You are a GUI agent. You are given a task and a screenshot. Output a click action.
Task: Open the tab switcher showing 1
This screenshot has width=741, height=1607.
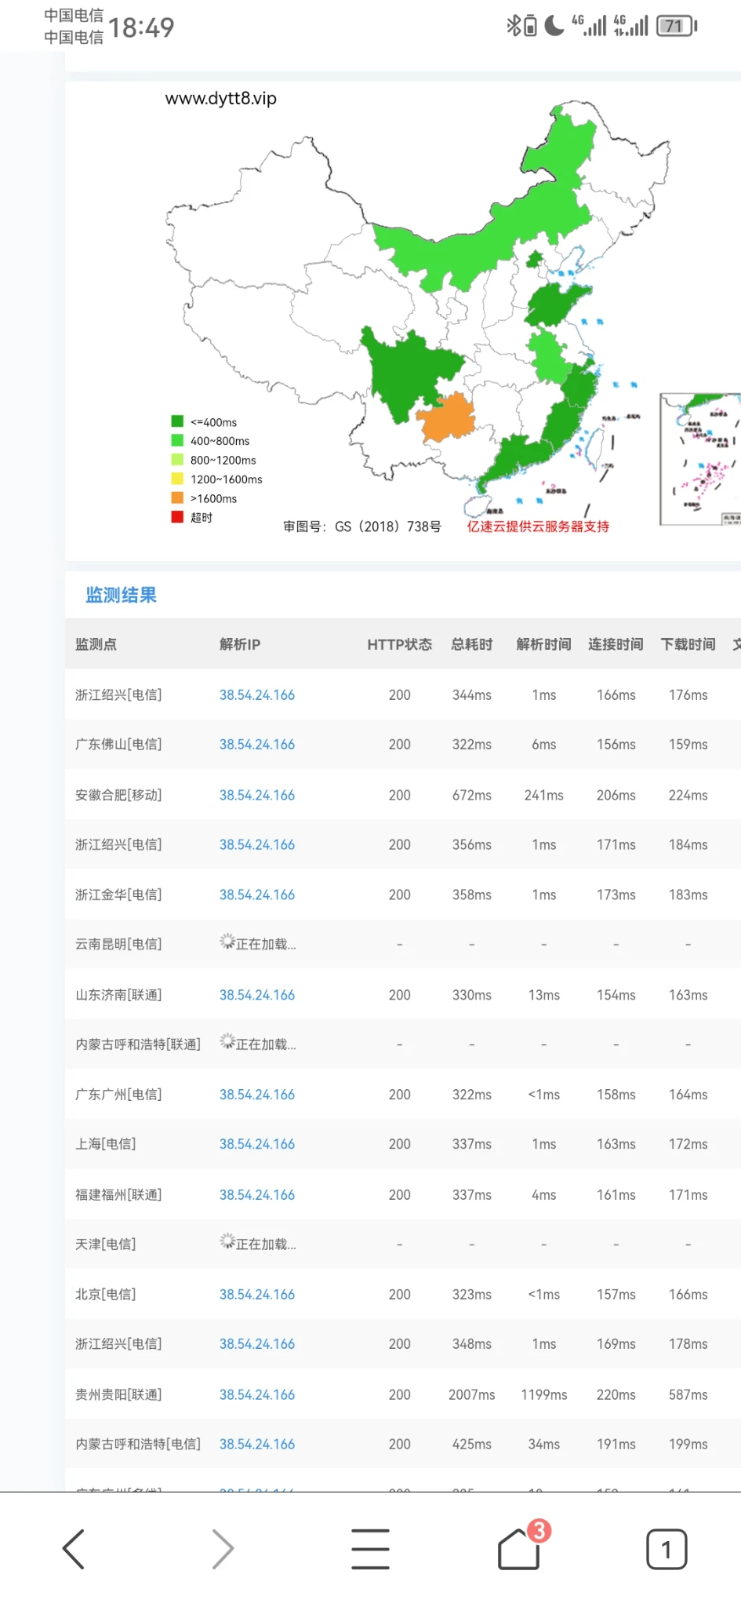click(x=667, y=1549)
